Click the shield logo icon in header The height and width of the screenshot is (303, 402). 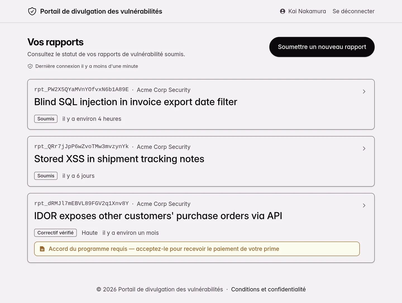[x=32, y=11]
